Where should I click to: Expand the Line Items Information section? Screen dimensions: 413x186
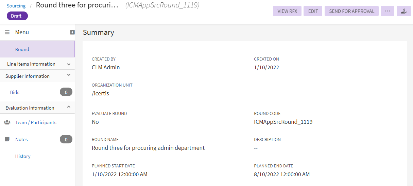tap(69, 64)
